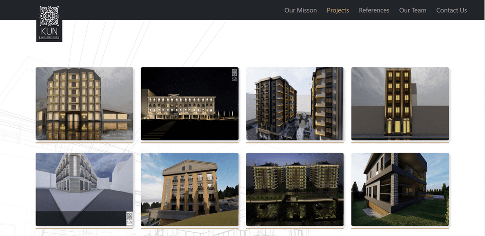Image resolution: width=485 pixels, height=236 pixels.
Task: Open the corner building wide-angle street render
Action: [84, 189]
